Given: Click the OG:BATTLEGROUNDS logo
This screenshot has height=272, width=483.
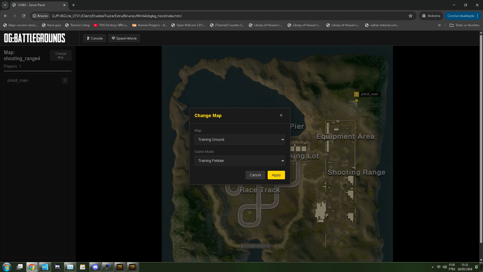Looking at the screenshot, I should [34, 38].
